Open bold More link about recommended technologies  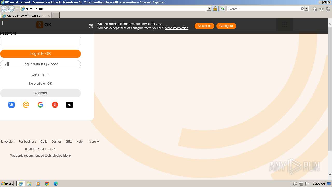pos(67,156)
